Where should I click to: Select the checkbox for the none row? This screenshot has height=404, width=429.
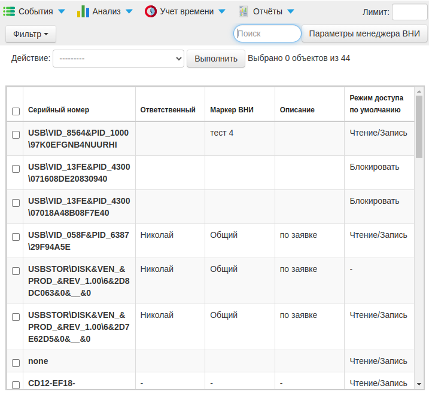tap(16, 362)
